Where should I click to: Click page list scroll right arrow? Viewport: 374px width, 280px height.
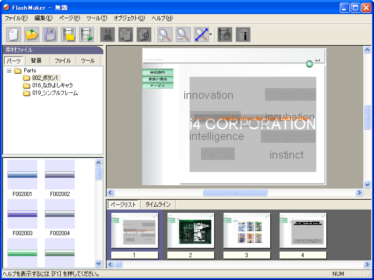tap(367, 264)
